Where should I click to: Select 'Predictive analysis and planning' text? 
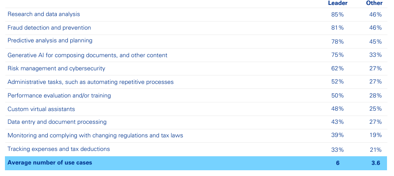coord(50,40)
